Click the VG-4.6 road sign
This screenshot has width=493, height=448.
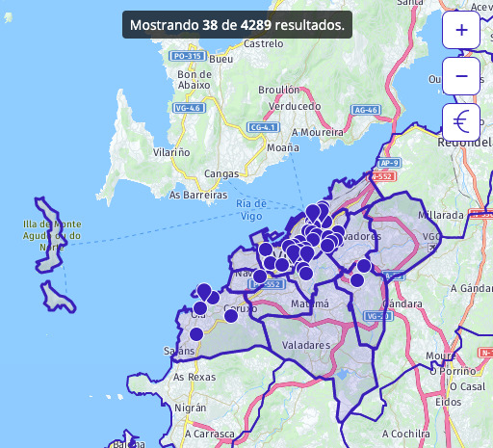(189, 108)
